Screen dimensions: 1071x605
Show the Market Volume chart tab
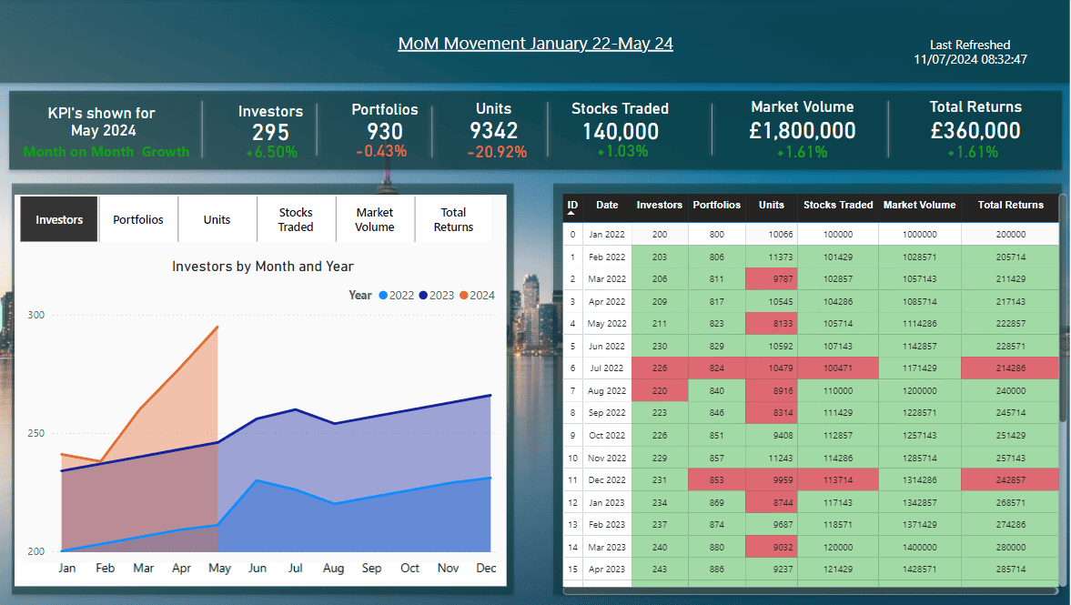pyautogui.click(x=374, y=219)
